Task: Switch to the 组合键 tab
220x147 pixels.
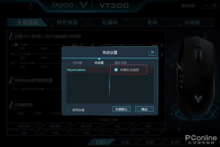Action: (77, 63)
